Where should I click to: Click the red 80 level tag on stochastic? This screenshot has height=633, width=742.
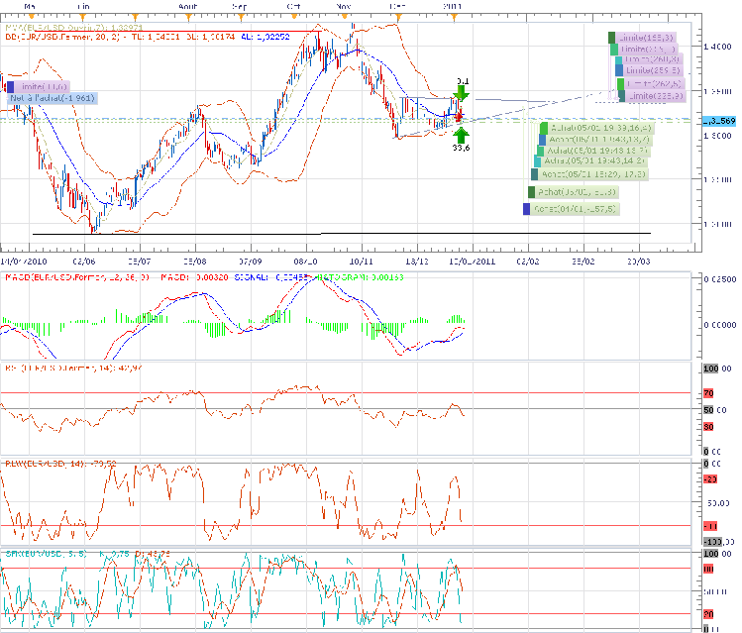[x=708, y=569]
